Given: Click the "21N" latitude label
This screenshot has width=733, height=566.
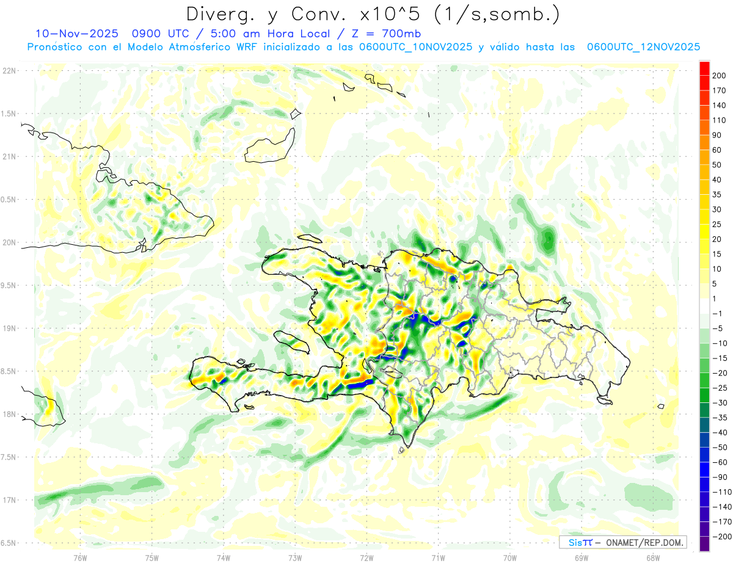Looking at the screenshot, I should tap(9, 157).
